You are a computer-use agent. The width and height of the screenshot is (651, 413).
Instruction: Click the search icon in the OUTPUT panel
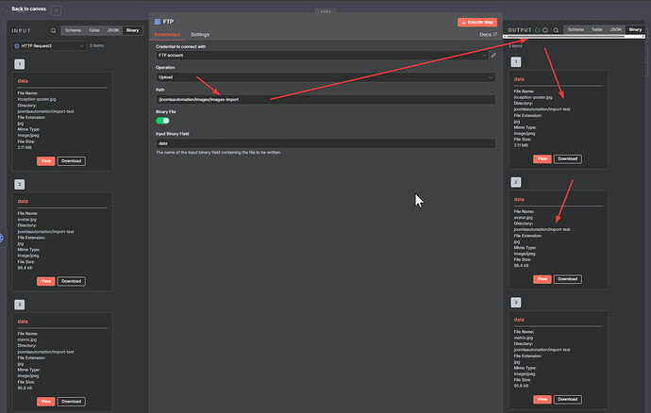pos(557,30)
